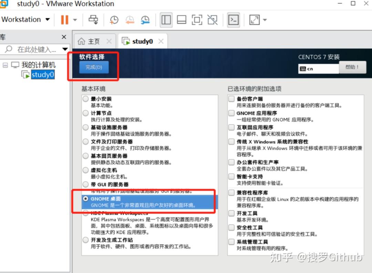Click the home icon on 主页 tab
Screen dimensions: 372x273
point(81,41)
